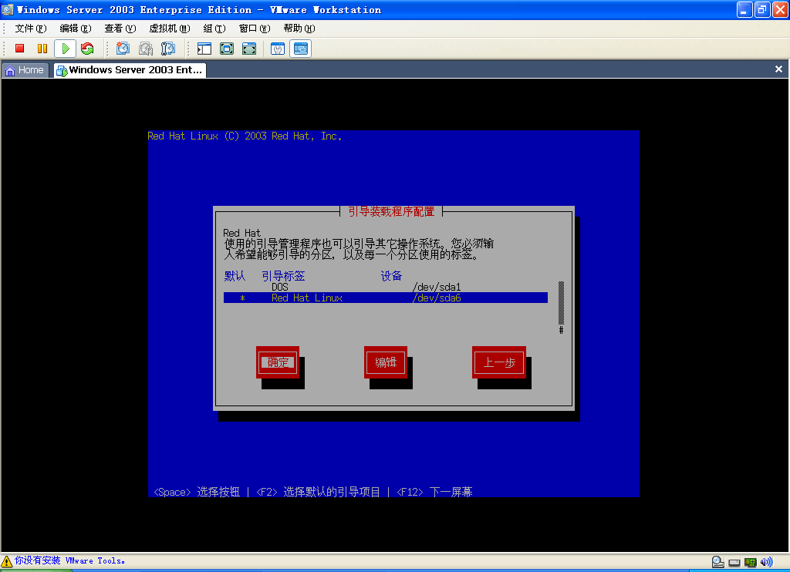Image resolution: width=790 pixels, height=572 pixels.
Task: Click the summary view toolbar icon
Action: click(x=278, y=49)
